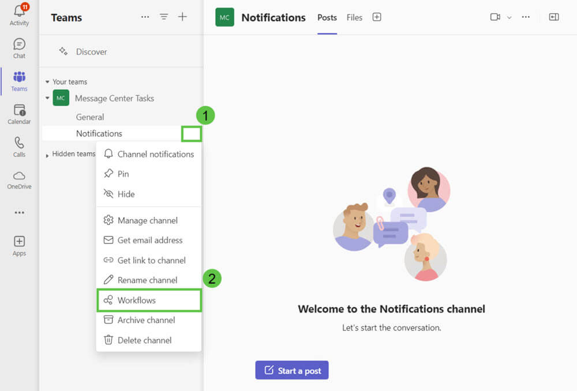The image size is (577, 391).
Task: Select Hide in the context menu
Action: [149, 194]
